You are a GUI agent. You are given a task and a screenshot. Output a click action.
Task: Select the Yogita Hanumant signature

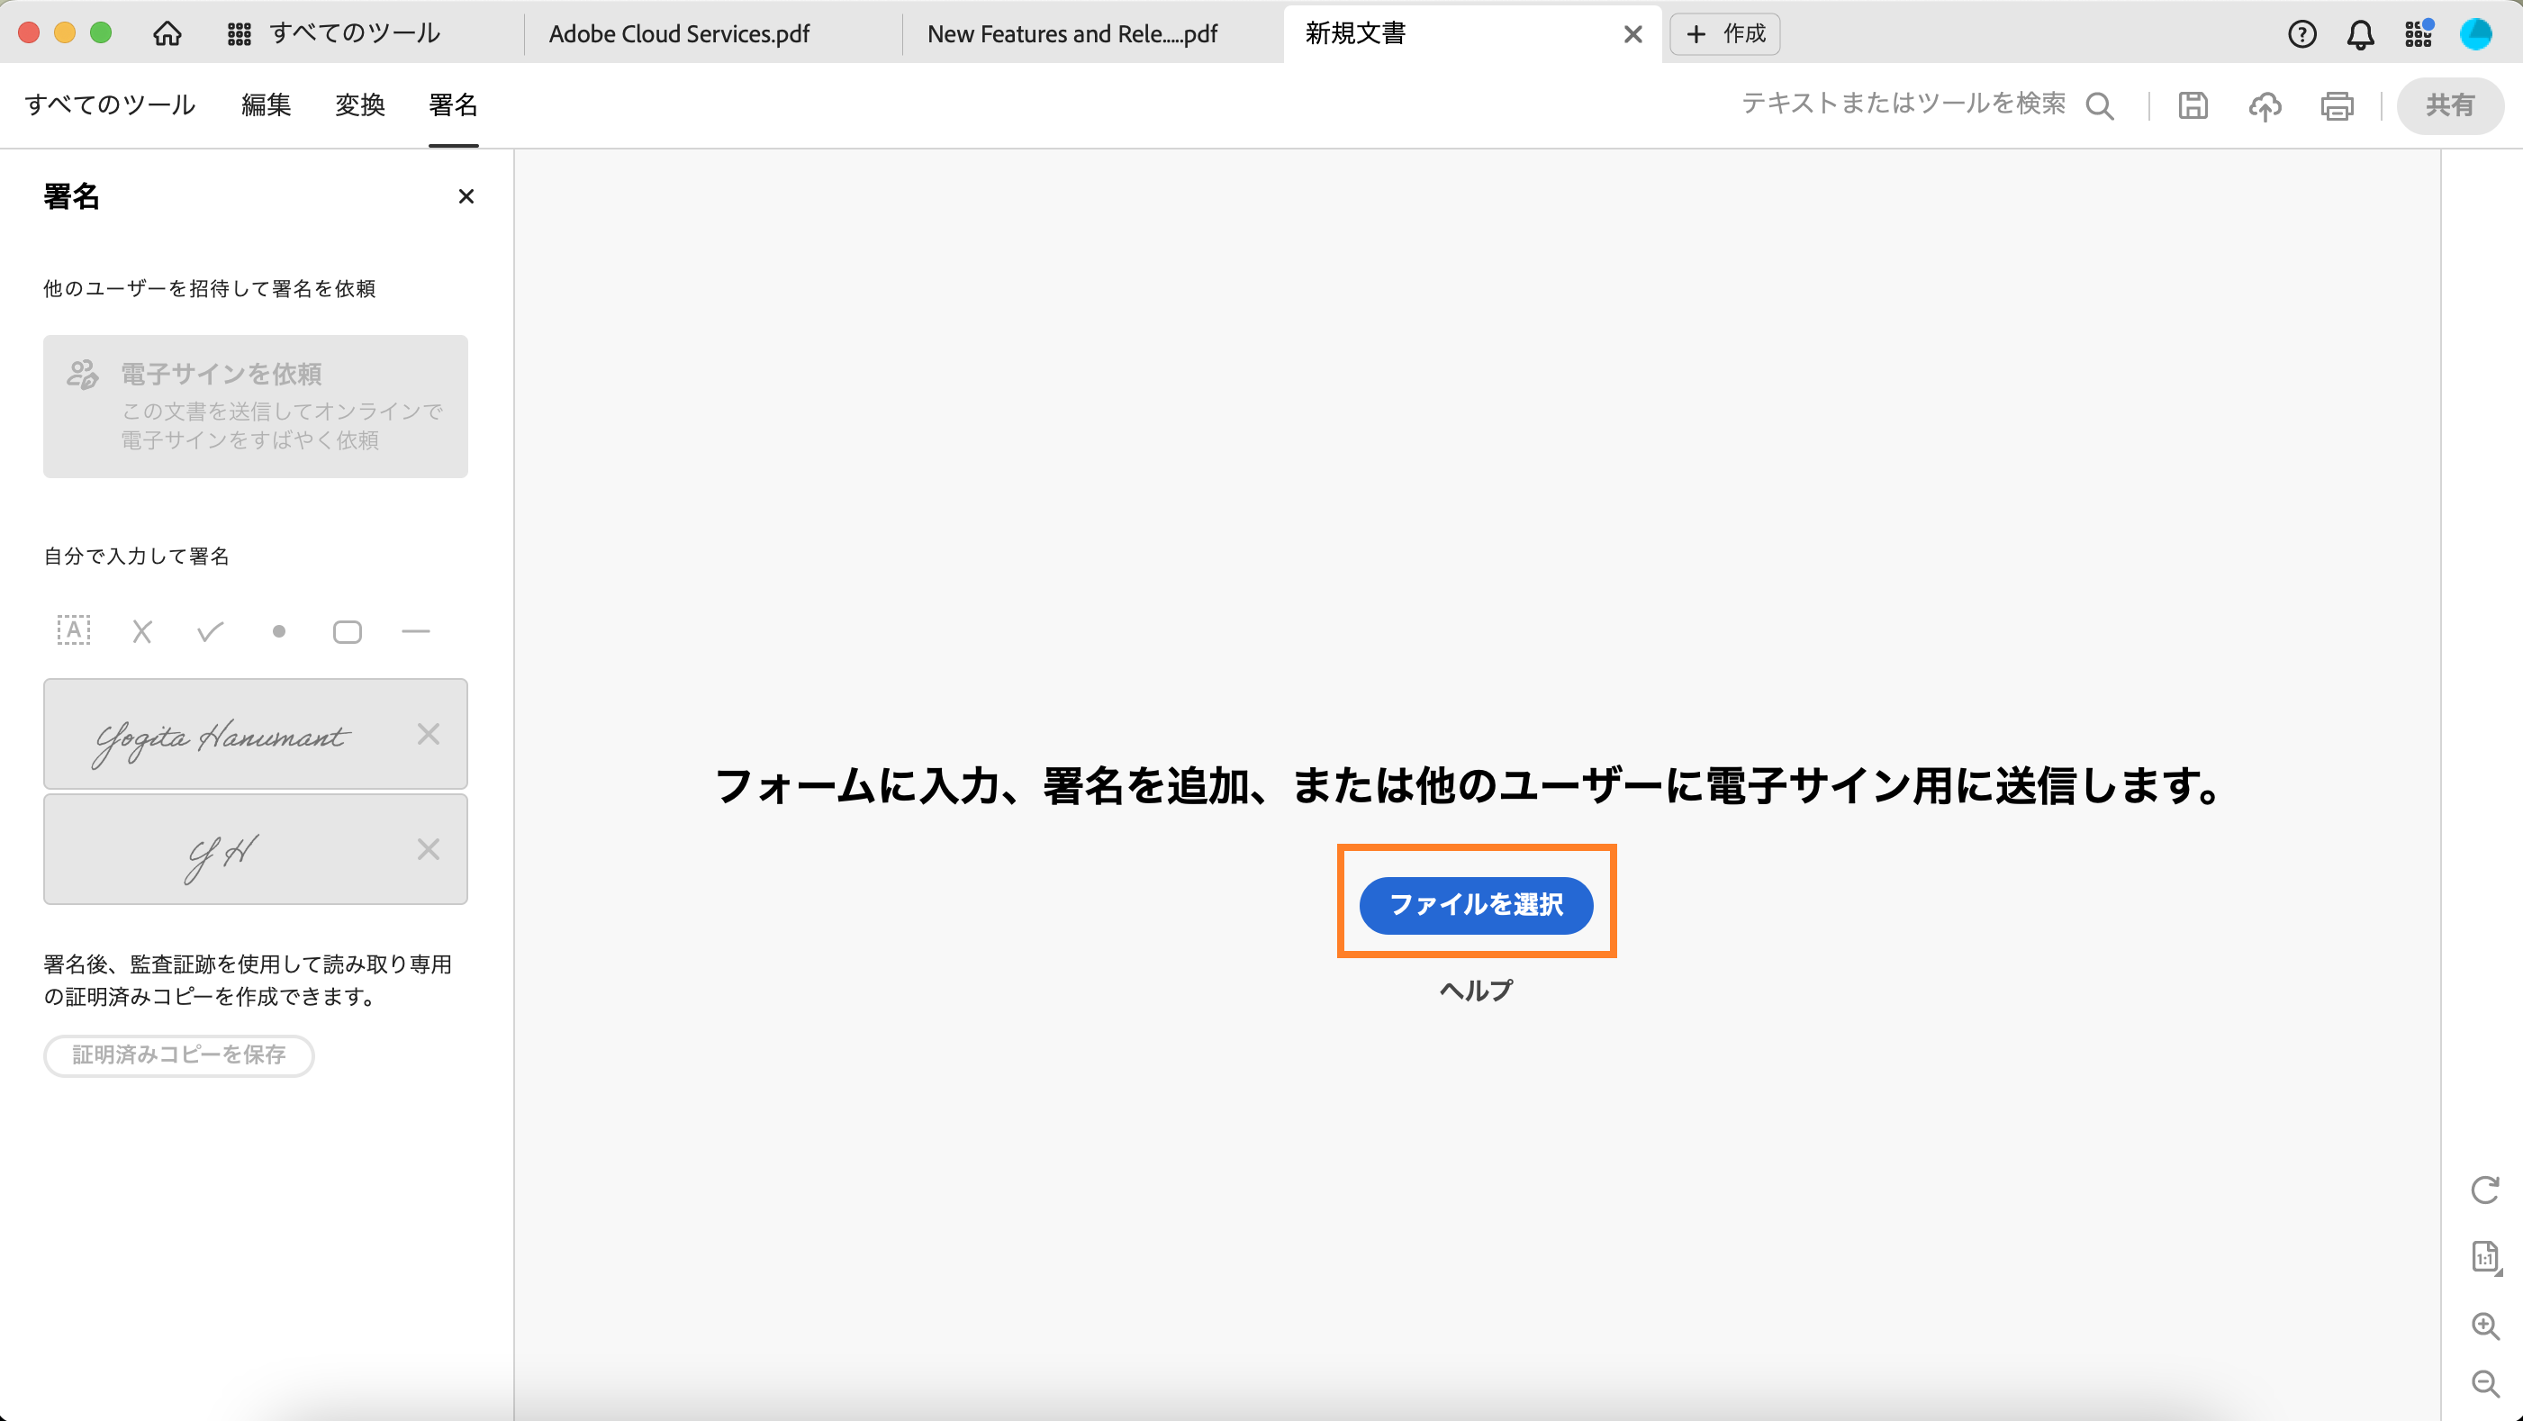[x=221, y=735]
